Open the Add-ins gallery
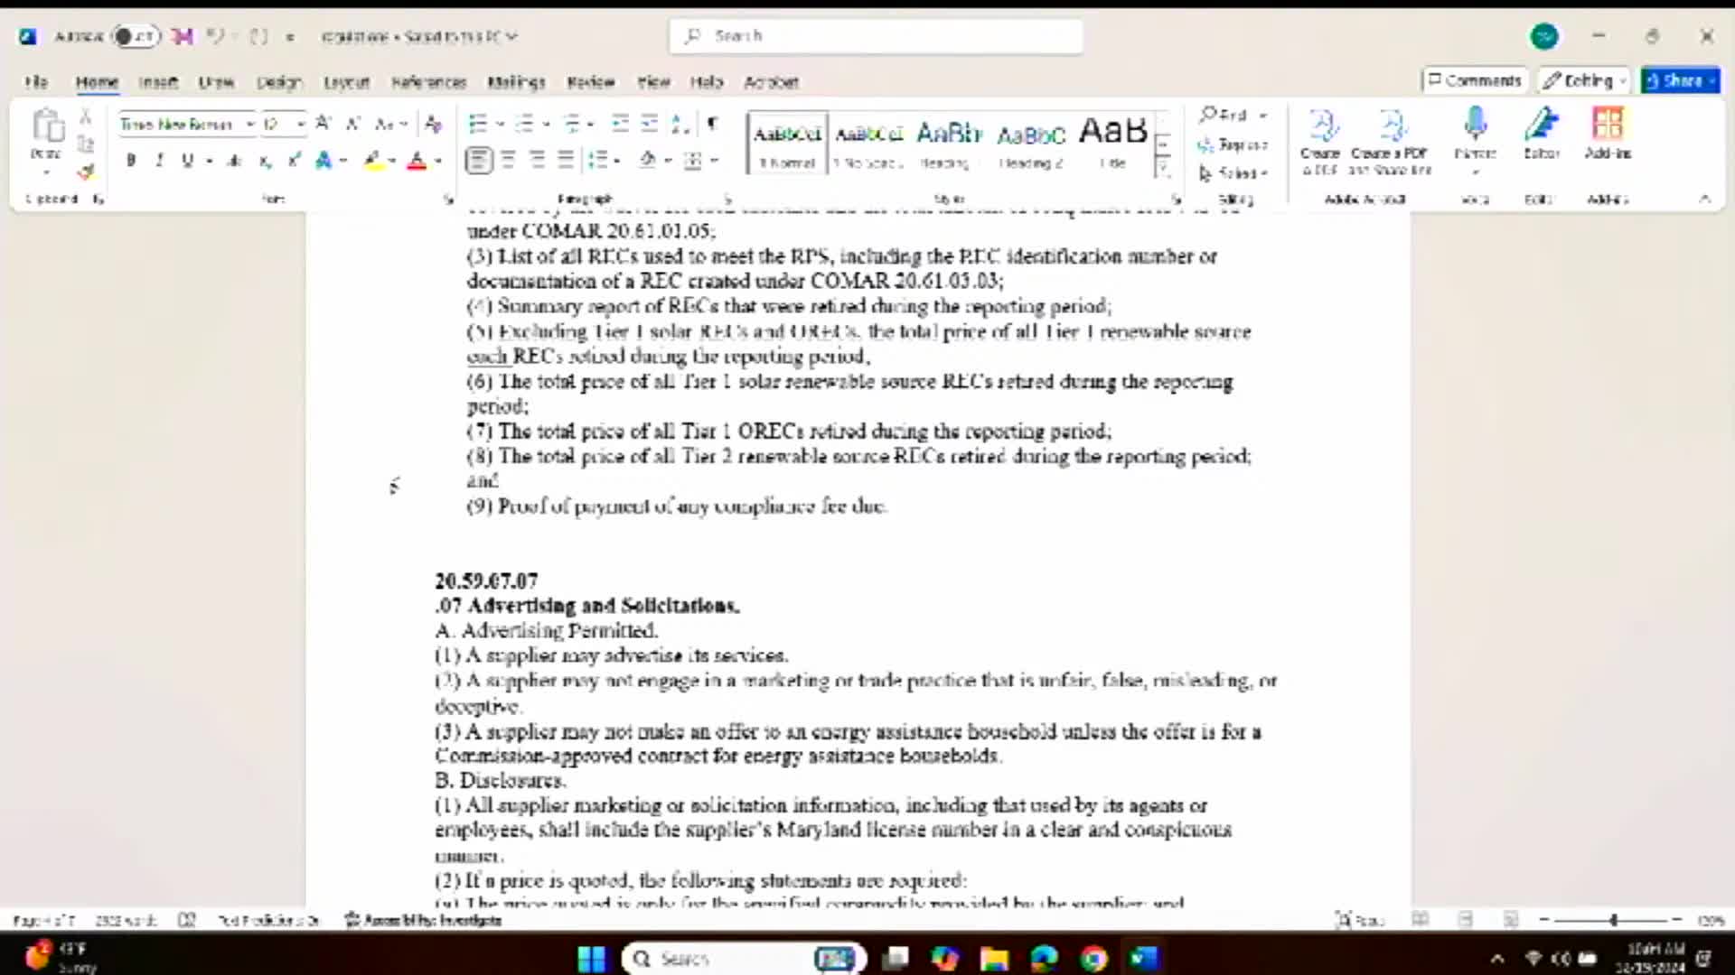 click(x=1608, y=134)
